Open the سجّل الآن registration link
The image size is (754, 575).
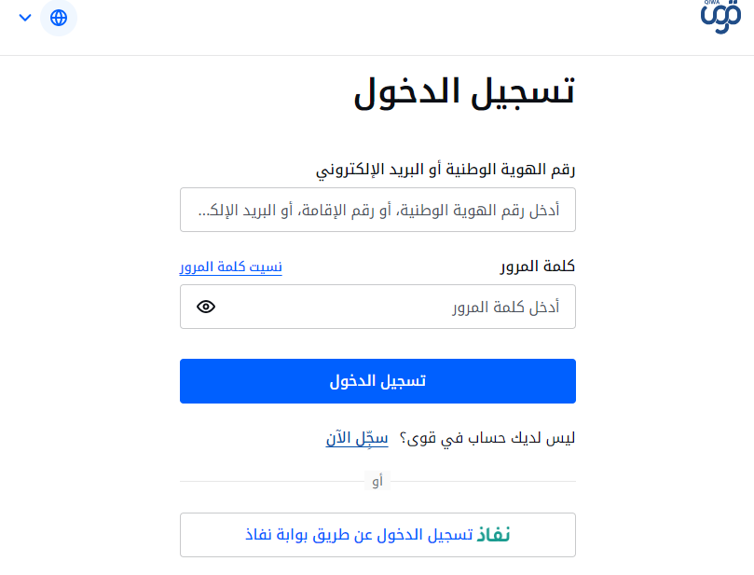coord(357,438)
